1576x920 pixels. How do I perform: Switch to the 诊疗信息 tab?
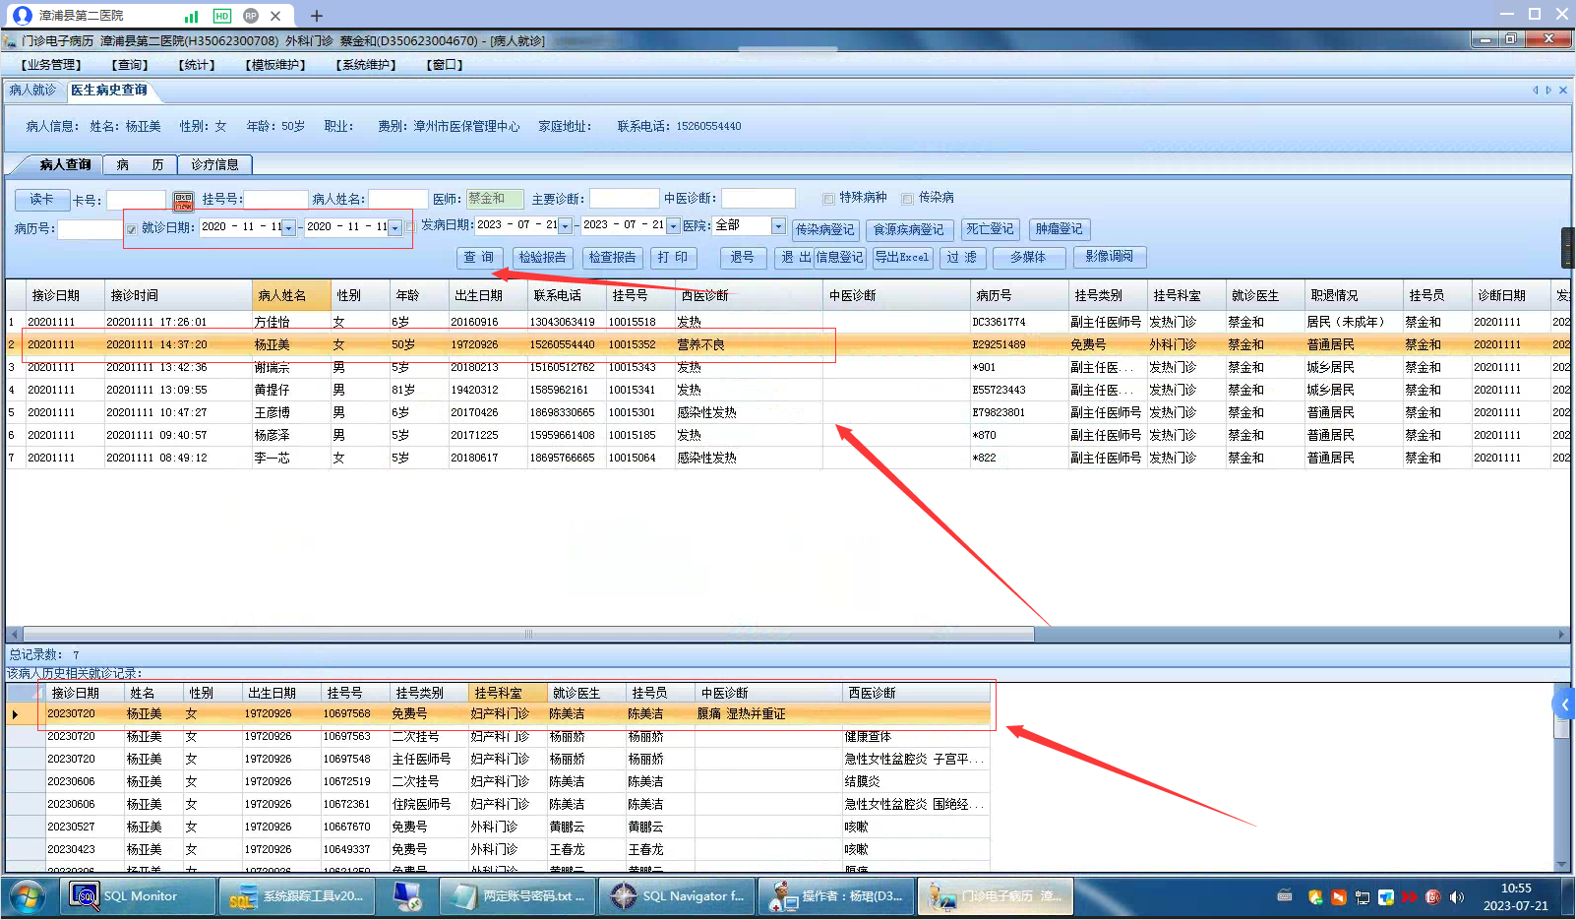[x=214, y=164]
